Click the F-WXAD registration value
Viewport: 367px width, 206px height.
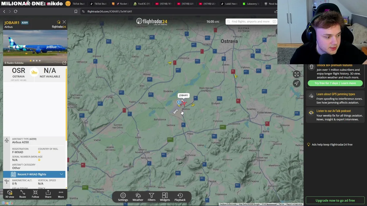18,152
